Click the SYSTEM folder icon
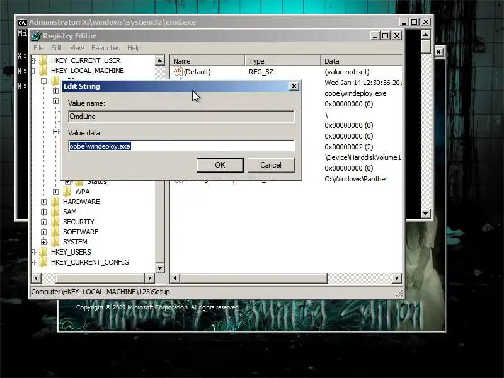 pos(55,242)
